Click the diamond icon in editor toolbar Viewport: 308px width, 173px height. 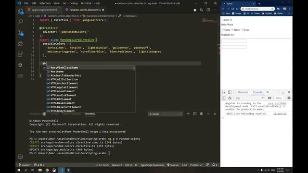(x=195, y=10)
